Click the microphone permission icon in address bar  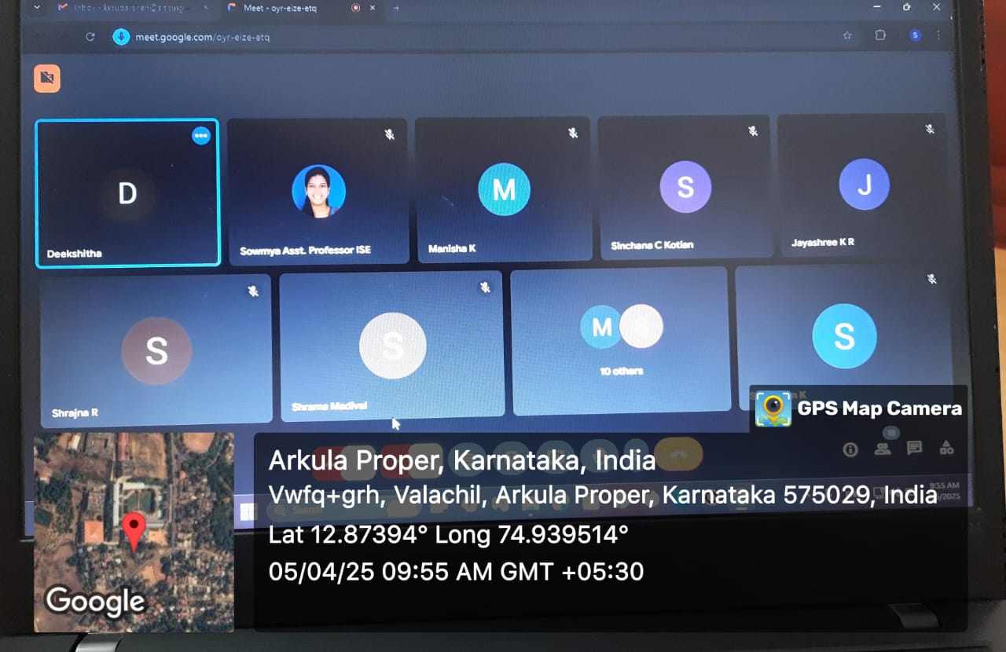[121, 37]
